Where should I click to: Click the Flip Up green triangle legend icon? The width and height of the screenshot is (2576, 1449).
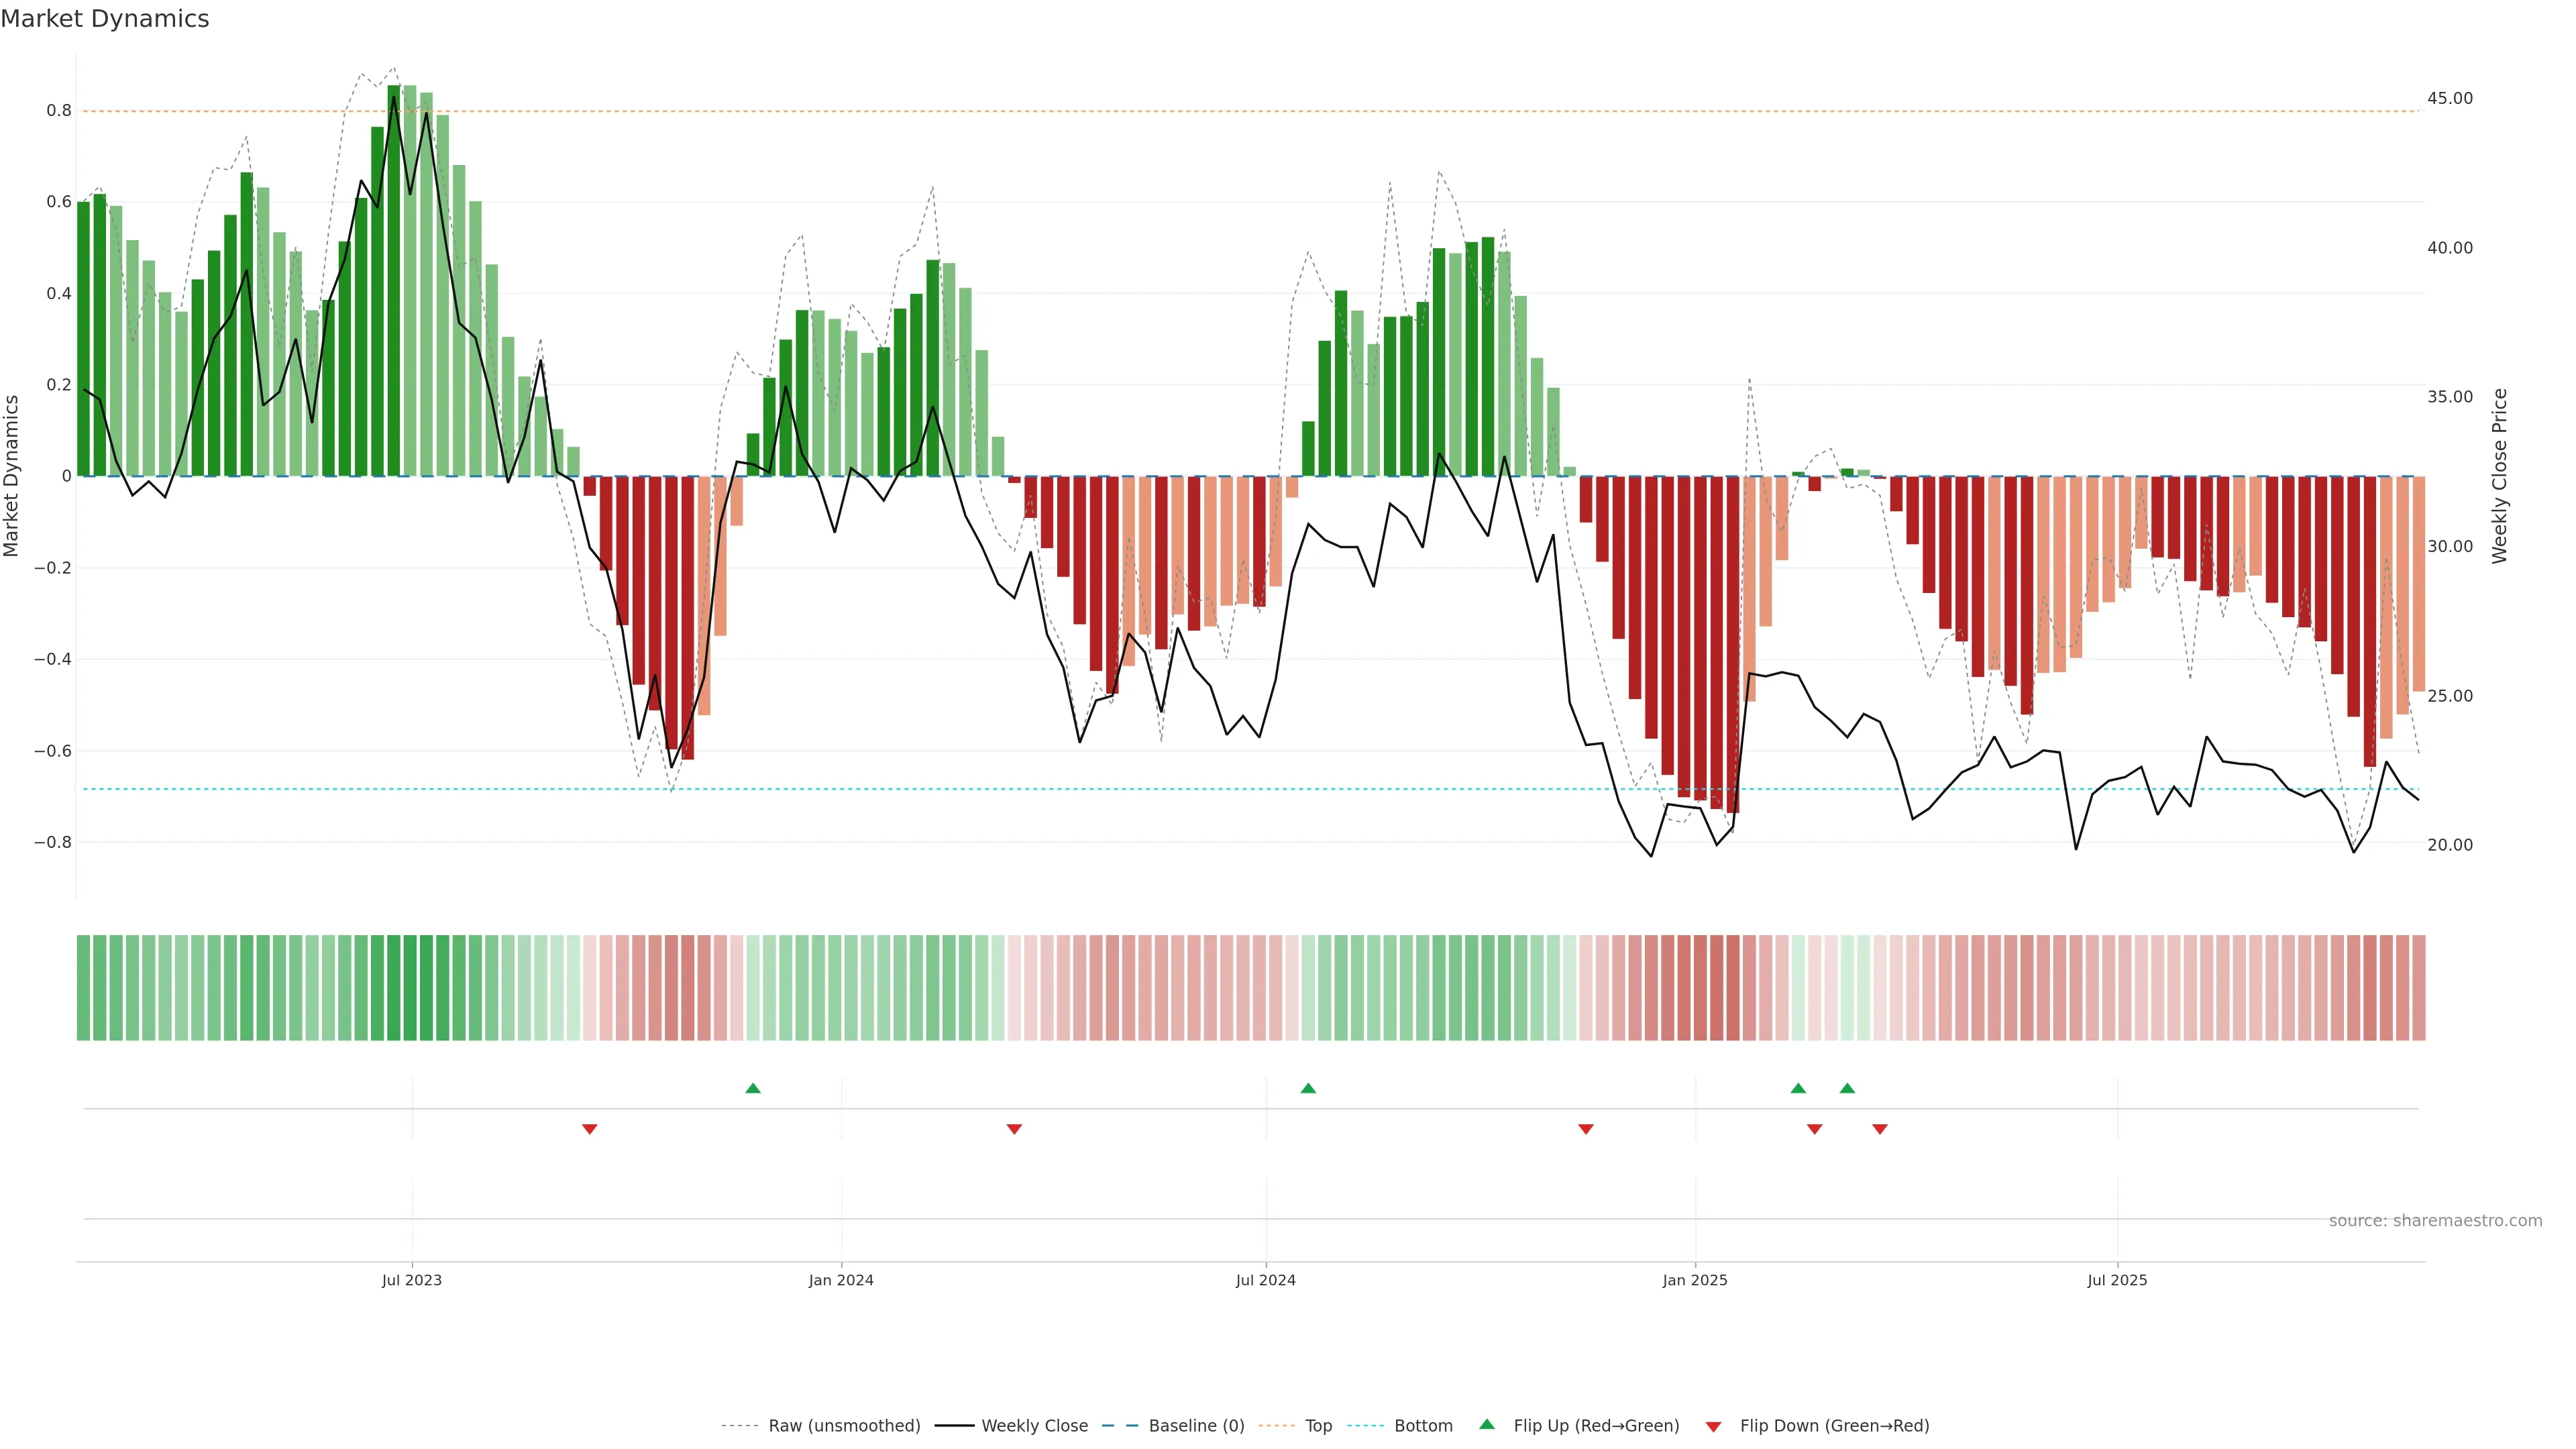[x=1487, y=1424]
